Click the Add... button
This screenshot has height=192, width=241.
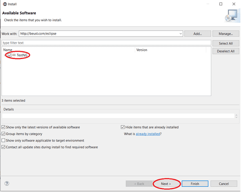pyautogui.click(x=198, y=34)
